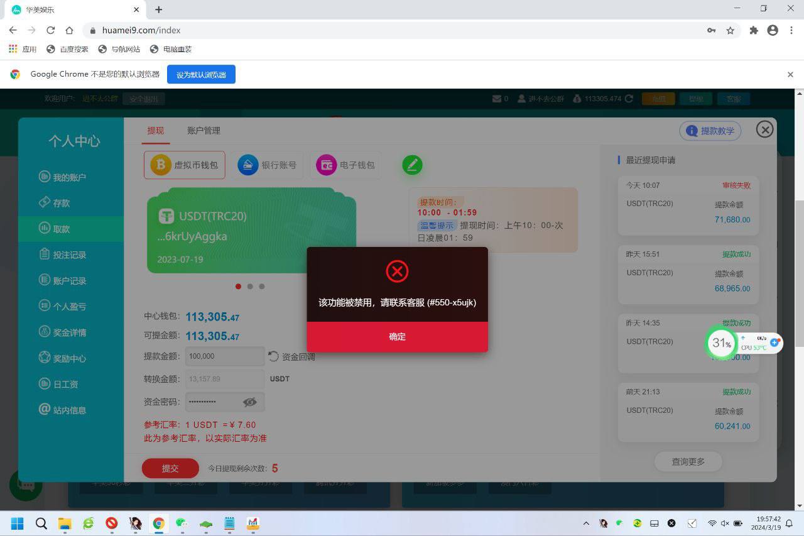Select third carousel dot under wallet card
The width and height of the screenshot is (804, 536).
pyautogui.click(x=262, y=287)
